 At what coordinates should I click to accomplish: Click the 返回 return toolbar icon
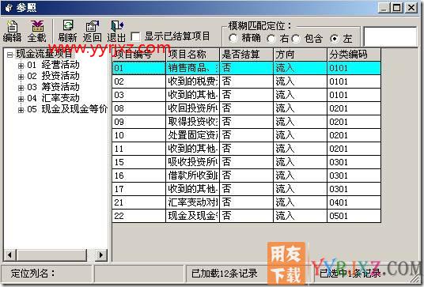93,32
